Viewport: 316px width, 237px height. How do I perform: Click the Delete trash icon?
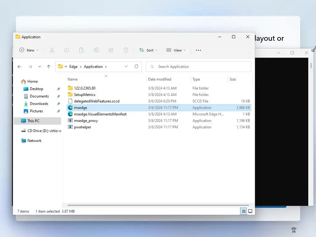[x=126, y=50]
